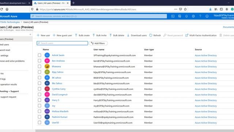Focus the Search users field

pyautogui.click(x=63, y=43)
